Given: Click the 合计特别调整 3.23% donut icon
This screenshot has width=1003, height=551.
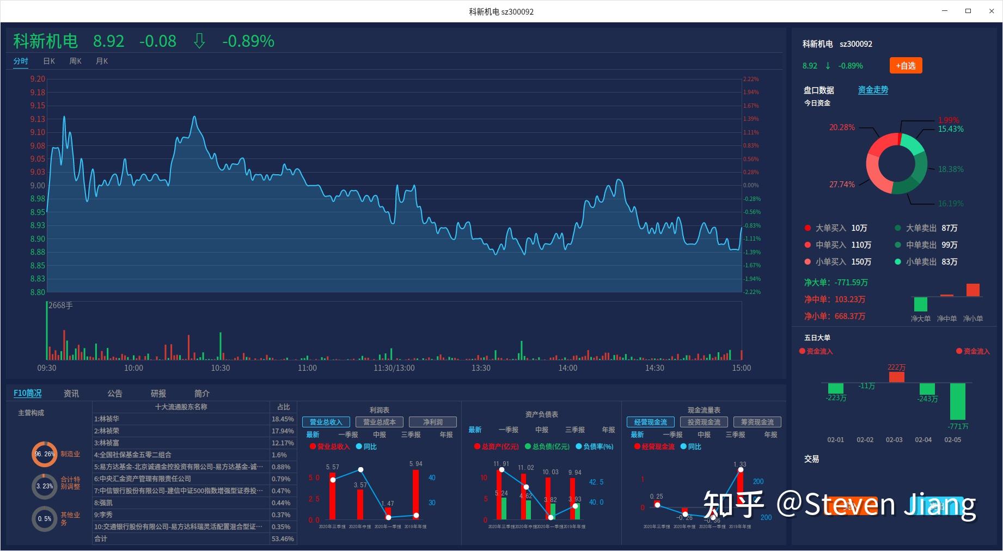Looking at the screenshot, I should pyautogui.click(x=44, y=486).
